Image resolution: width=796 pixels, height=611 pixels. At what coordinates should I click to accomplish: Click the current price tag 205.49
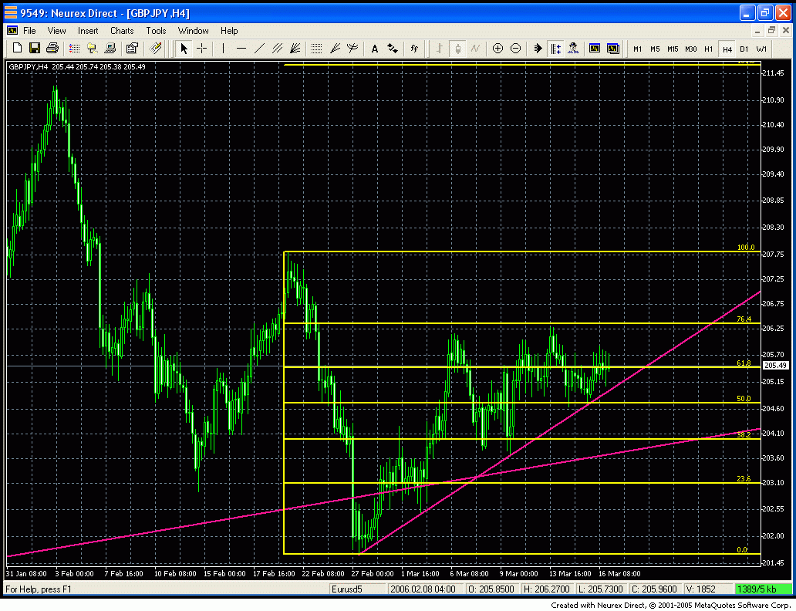[x=775, y=365]
